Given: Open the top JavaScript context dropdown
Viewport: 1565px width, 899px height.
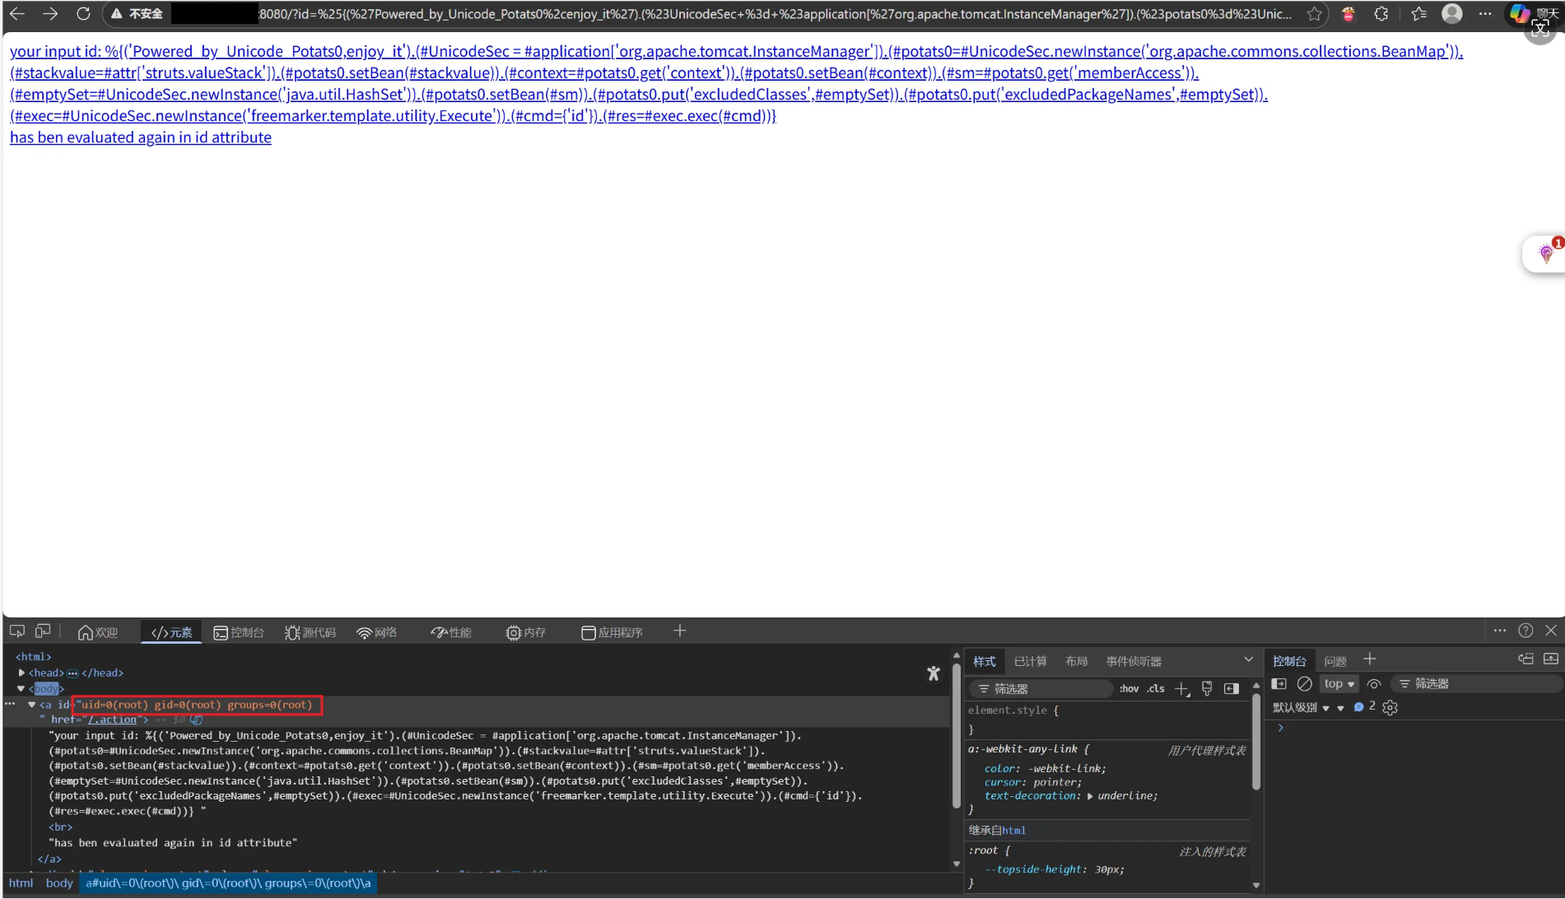Looking at the screenshot, I should tap(1339, 684).
